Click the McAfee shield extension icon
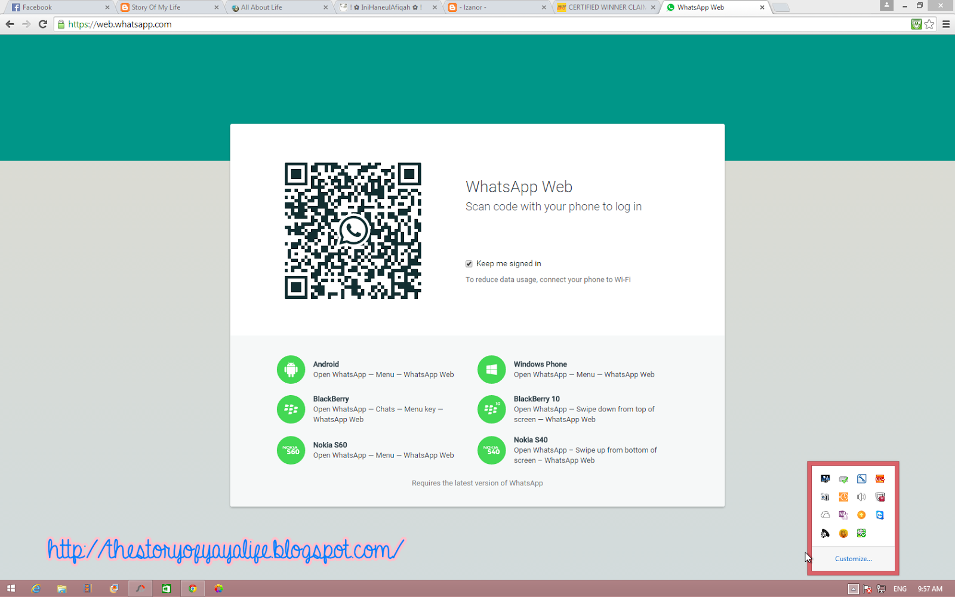 click(x=916, y=24)
